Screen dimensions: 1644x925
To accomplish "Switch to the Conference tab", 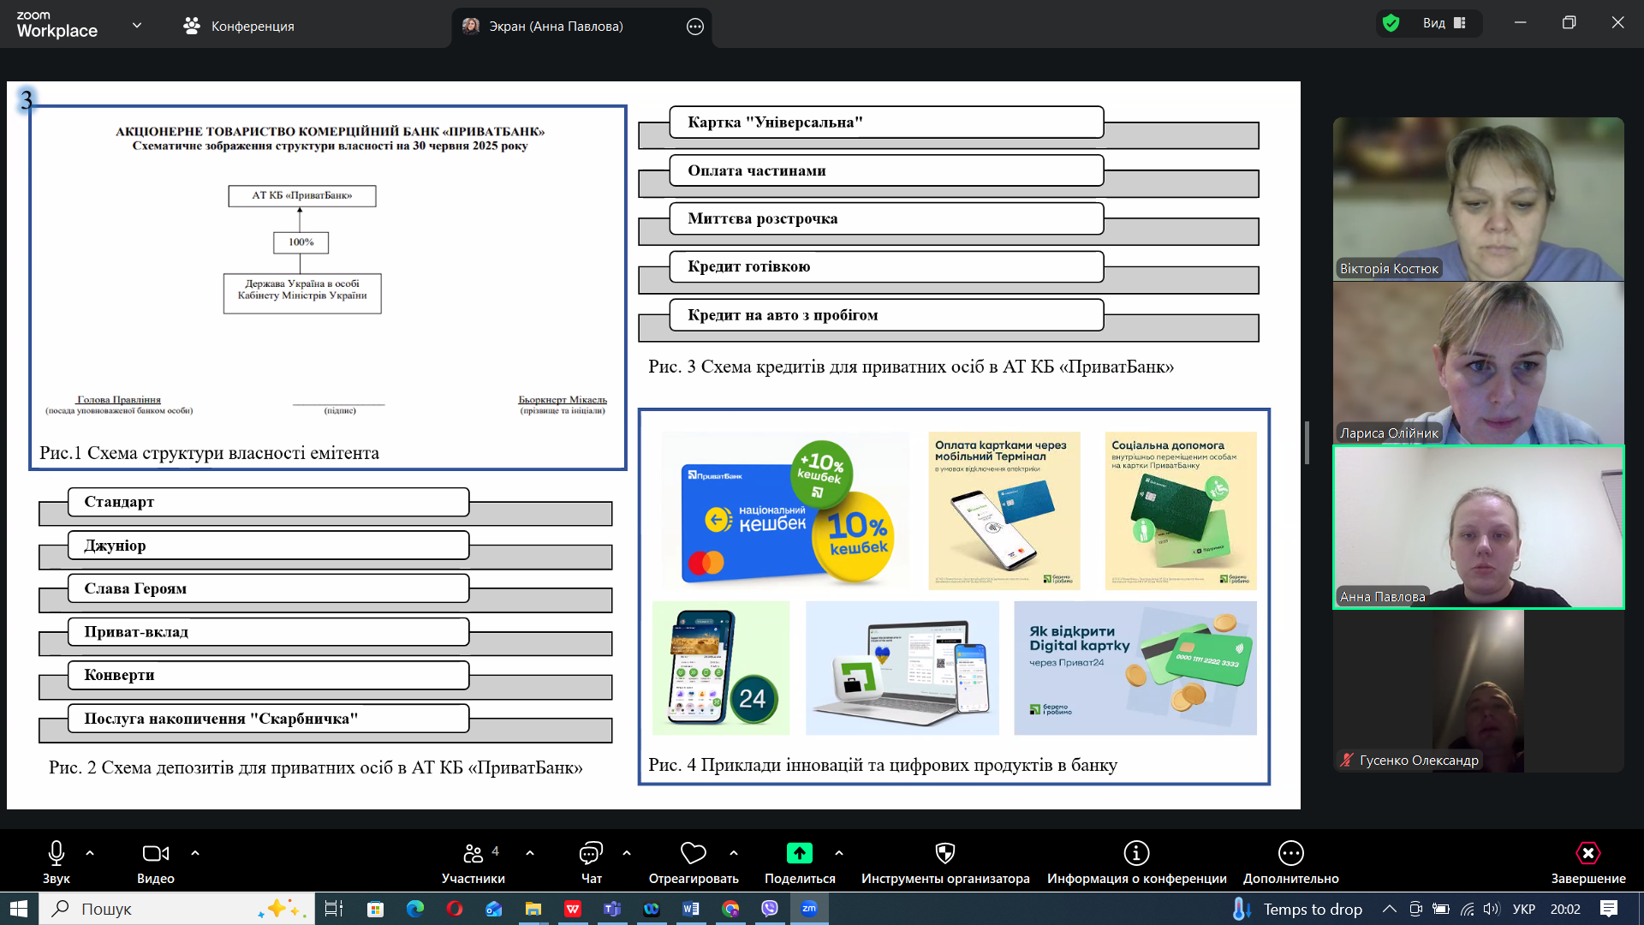I will (x=239, y=27).
